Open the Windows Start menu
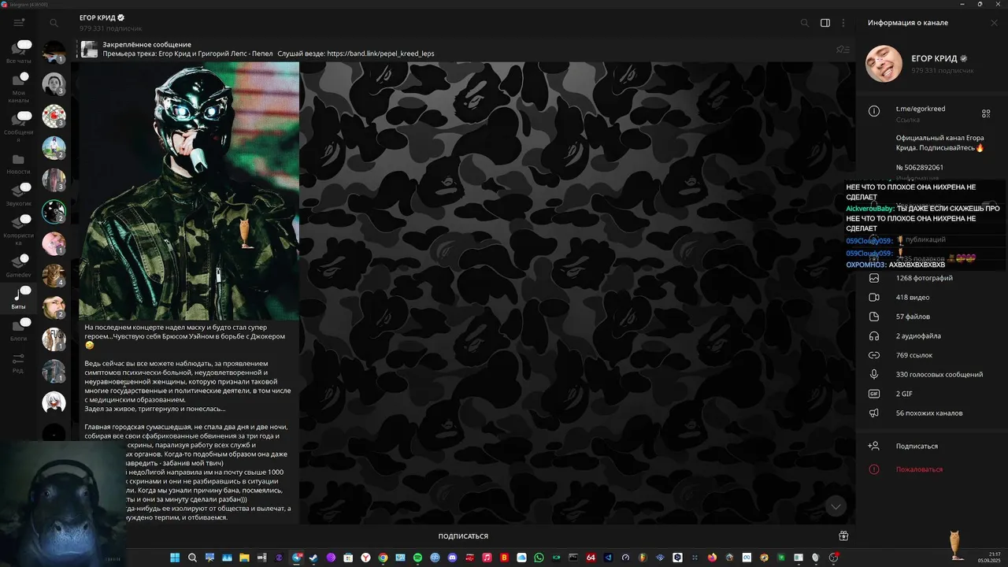Viewport: 1008px width, 567px height. pyautogui.click(x=175, y=558)
